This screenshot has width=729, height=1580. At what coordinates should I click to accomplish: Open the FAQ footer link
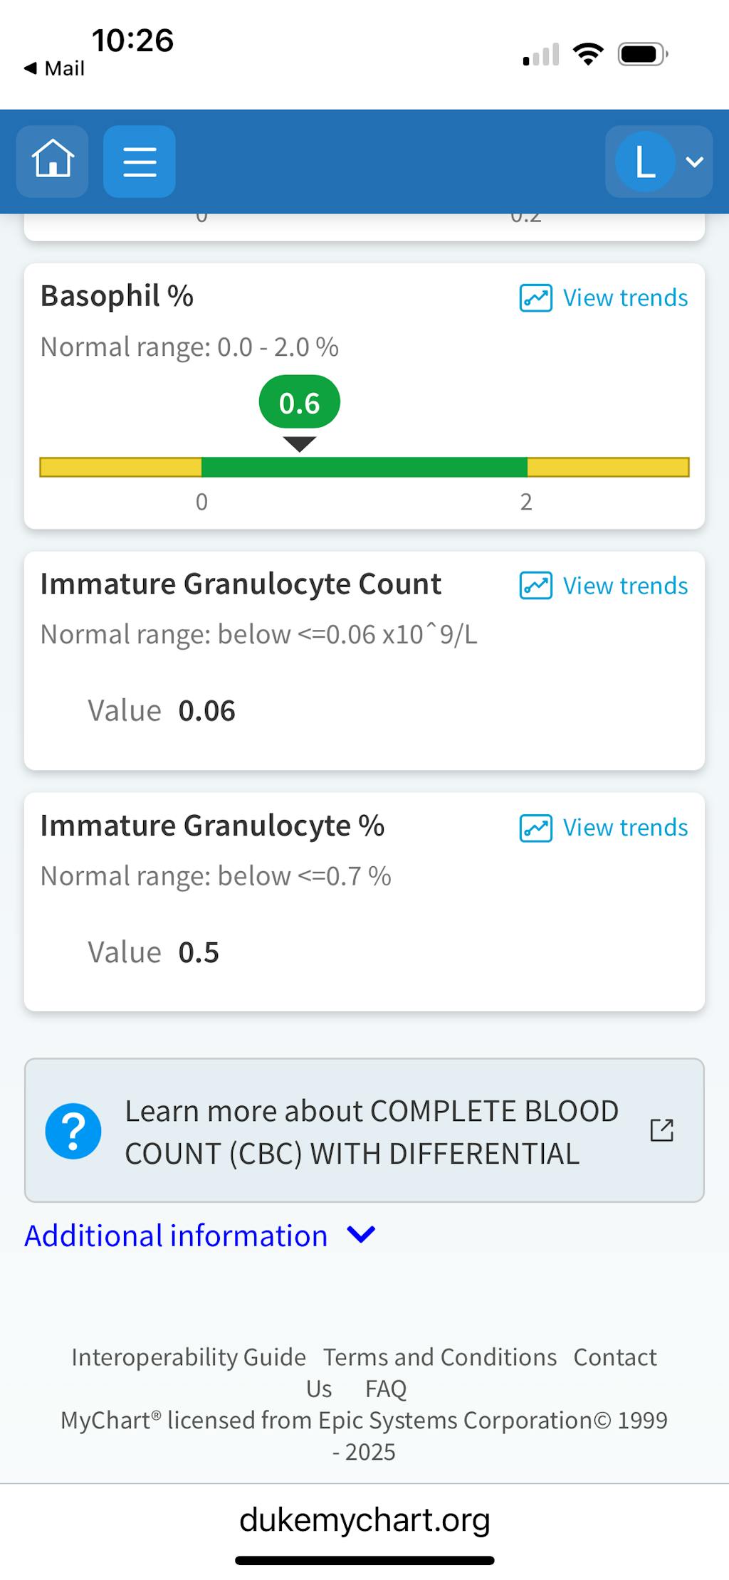click(x=385, y=1389)
